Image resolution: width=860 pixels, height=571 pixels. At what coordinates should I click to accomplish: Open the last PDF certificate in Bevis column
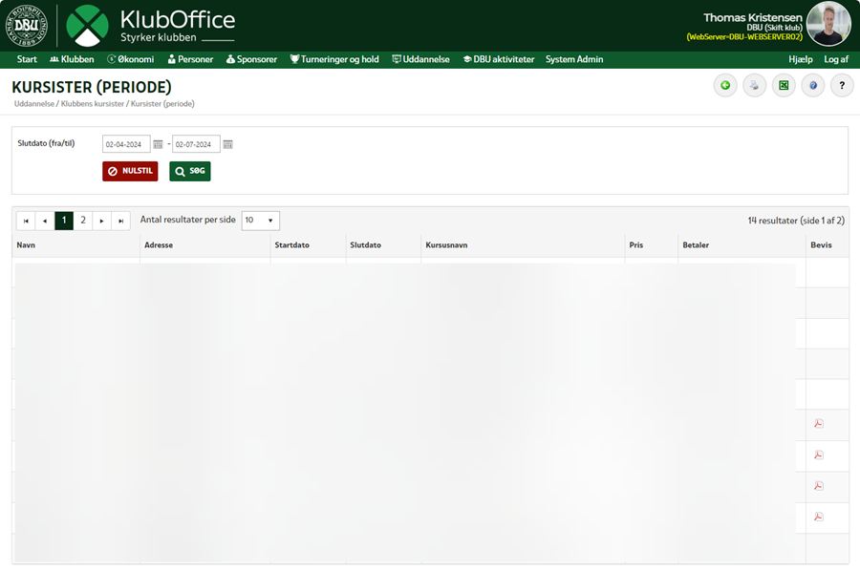pos(819,517)
